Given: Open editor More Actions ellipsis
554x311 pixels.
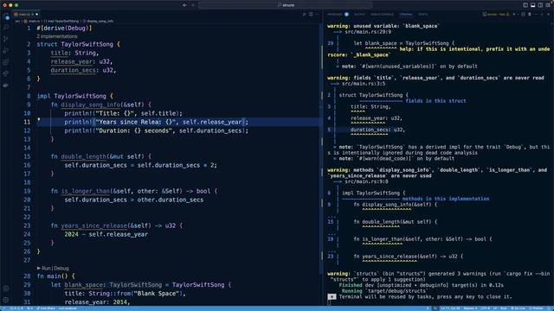Looking at the screenshot, I should [x=317, y=15].
